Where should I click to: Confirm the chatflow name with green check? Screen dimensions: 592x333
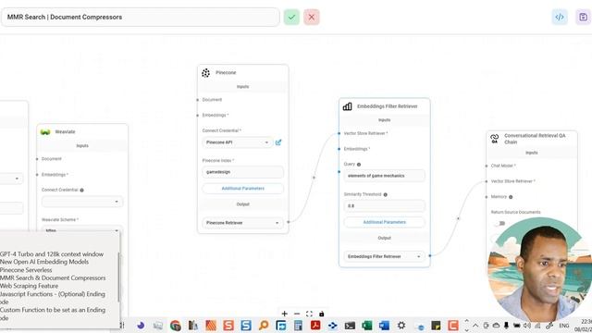point(291,17)
